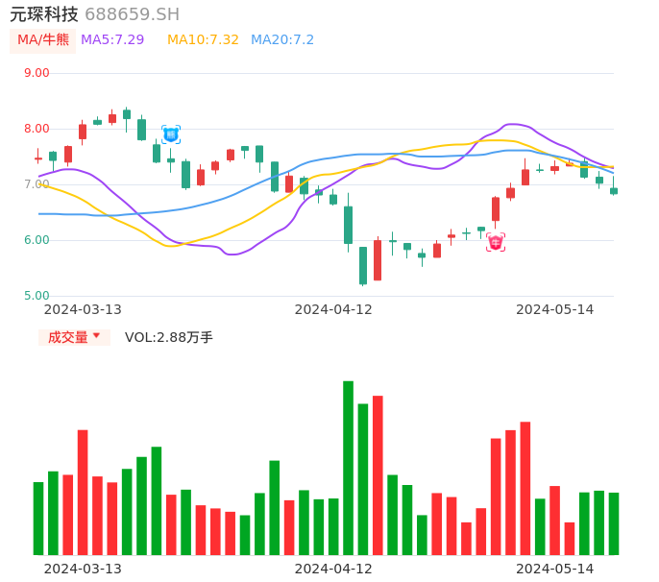Click the 6.00 price axis label
Viewport: 659px width, 582px height.
[37, 240]
